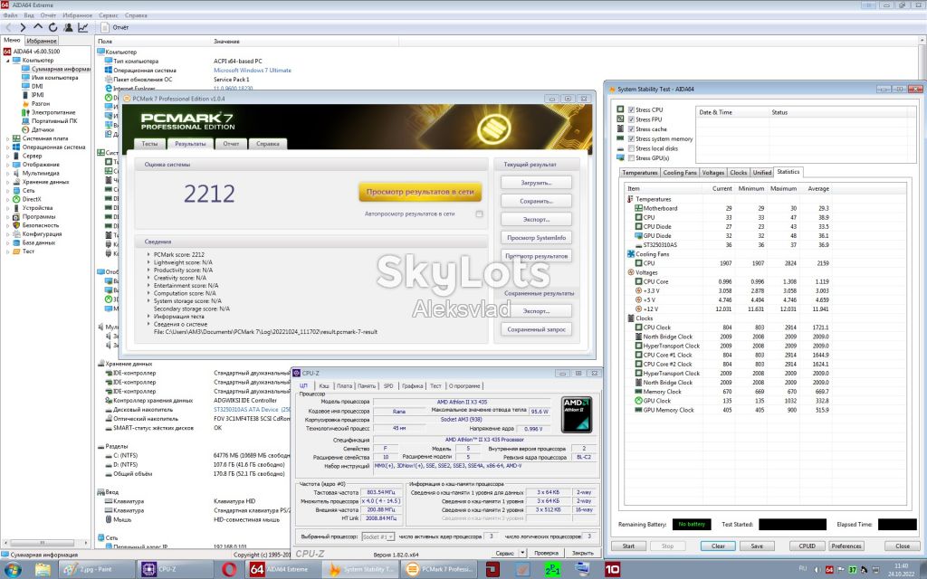Open Сервис menu in AIDA64 menu bar
927x579 pixels.
(x=109, y=15)
